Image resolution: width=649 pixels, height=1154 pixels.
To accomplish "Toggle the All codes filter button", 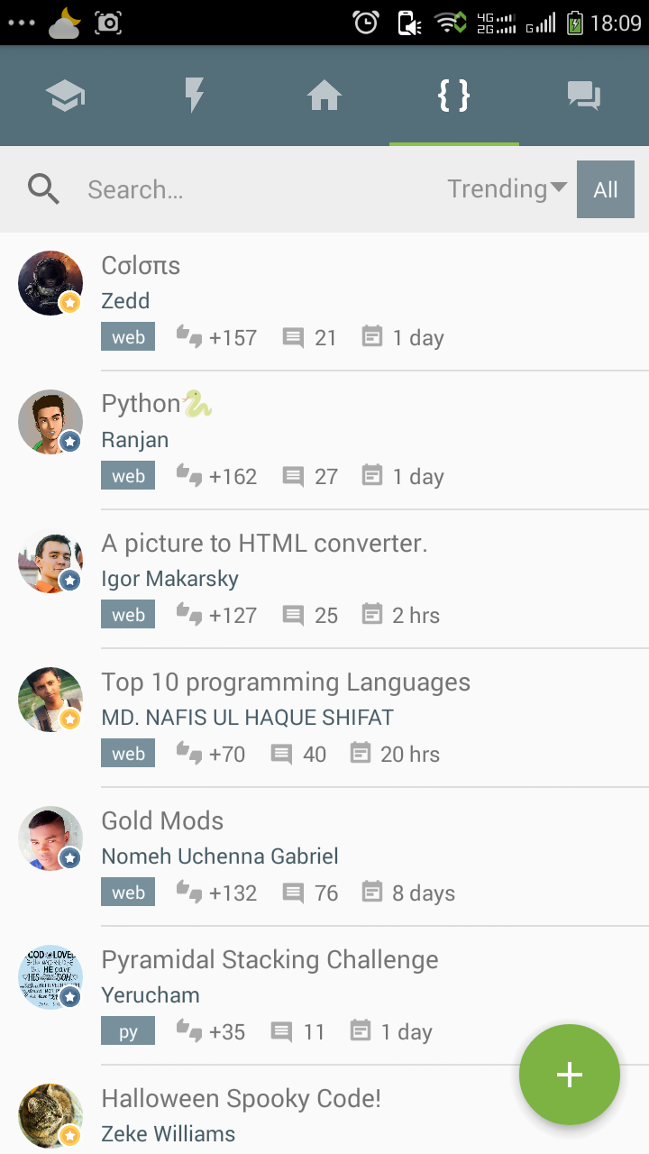I will [x=605, y=189].
